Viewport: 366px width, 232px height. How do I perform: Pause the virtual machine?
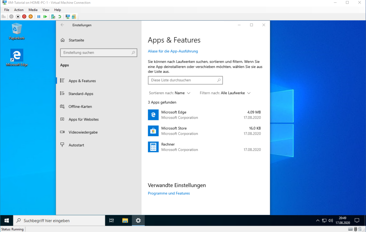[x=39, y=16]
